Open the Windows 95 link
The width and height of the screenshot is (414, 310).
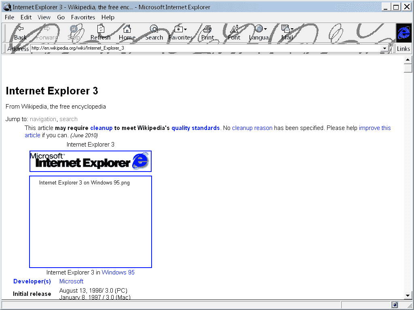[118, 272]
